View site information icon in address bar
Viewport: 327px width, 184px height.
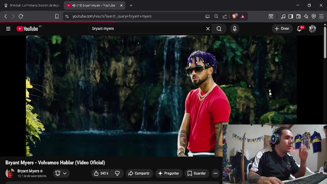[x=67, y=16]
